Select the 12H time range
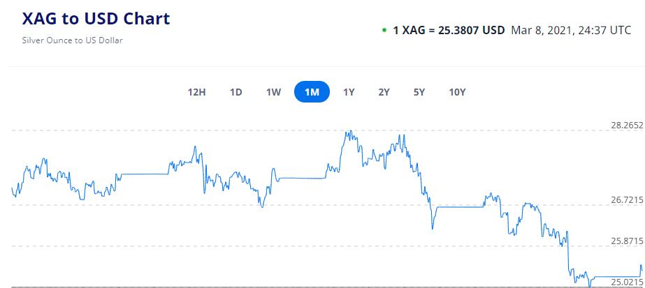Viewport: 645px width, 288px height. (x=197, y=92)
